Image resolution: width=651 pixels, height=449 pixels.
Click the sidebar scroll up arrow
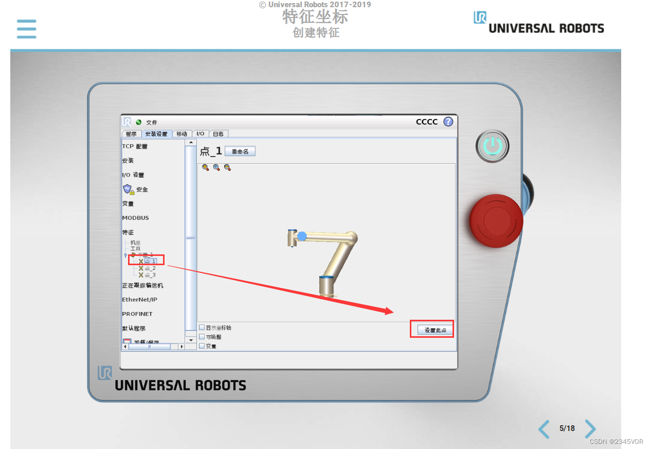pyautogui.click(x=191, y=143)
